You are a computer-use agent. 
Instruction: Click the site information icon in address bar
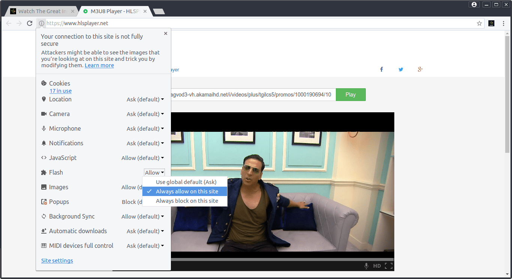(41, 23)
